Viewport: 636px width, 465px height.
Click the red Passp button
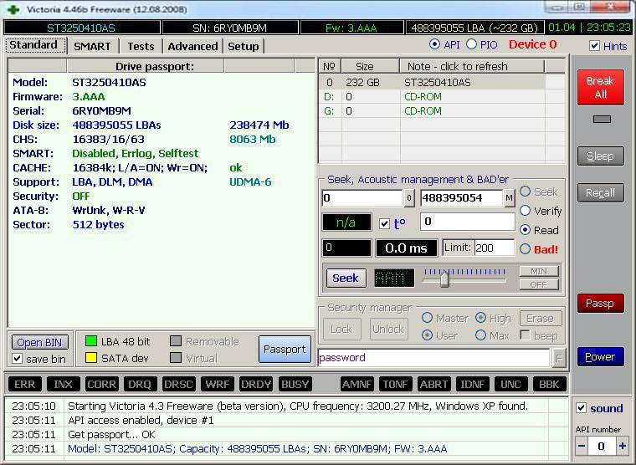[600, 304]
